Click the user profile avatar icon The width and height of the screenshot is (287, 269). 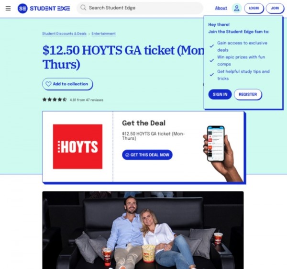coord(237,8)
